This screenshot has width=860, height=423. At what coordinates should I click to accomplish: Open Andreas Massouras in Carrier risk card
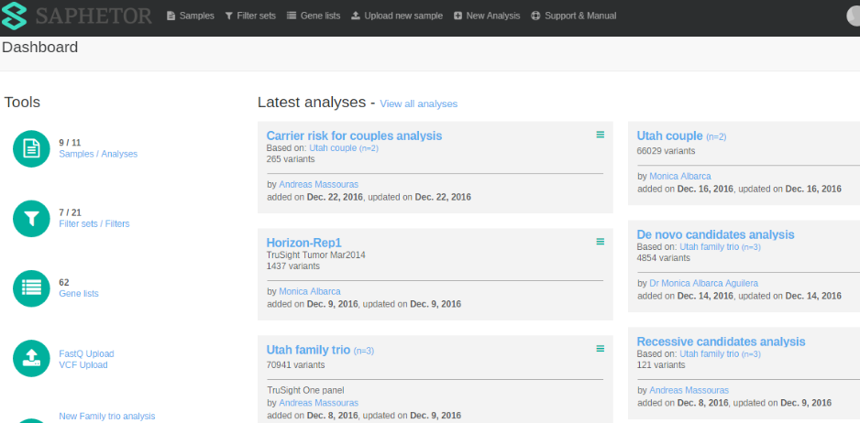(x=318, y=185)
